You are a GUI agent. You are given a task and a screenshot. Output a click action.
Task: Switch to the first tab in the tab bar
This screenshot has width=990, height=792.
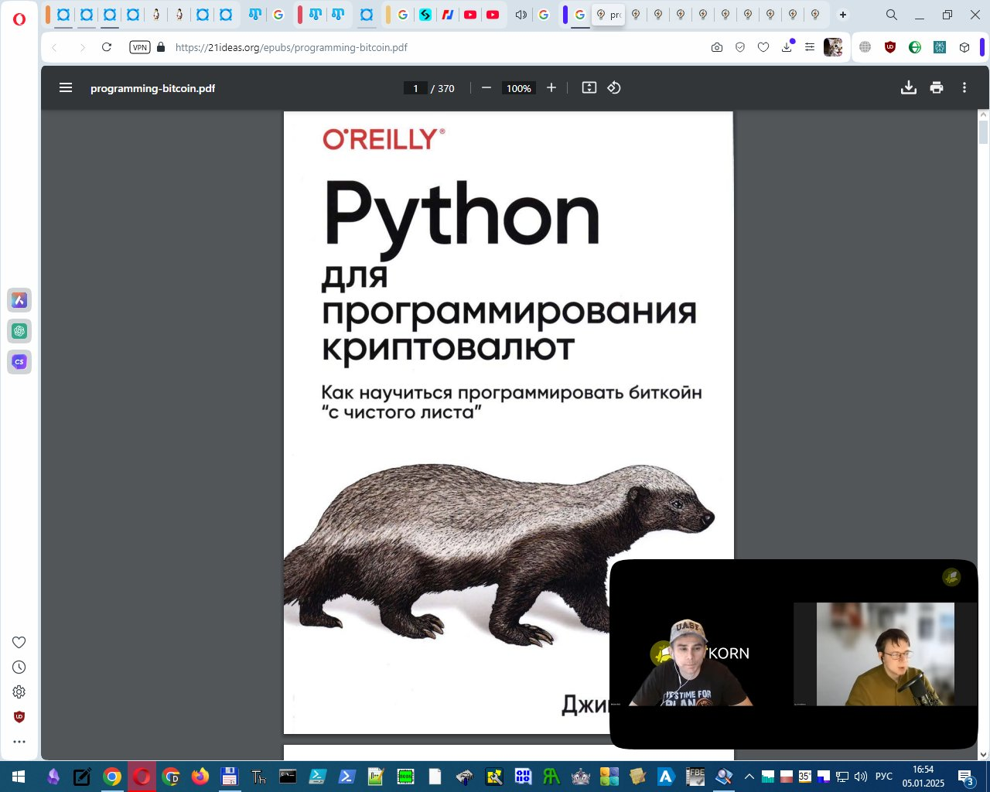pos(63,15)
